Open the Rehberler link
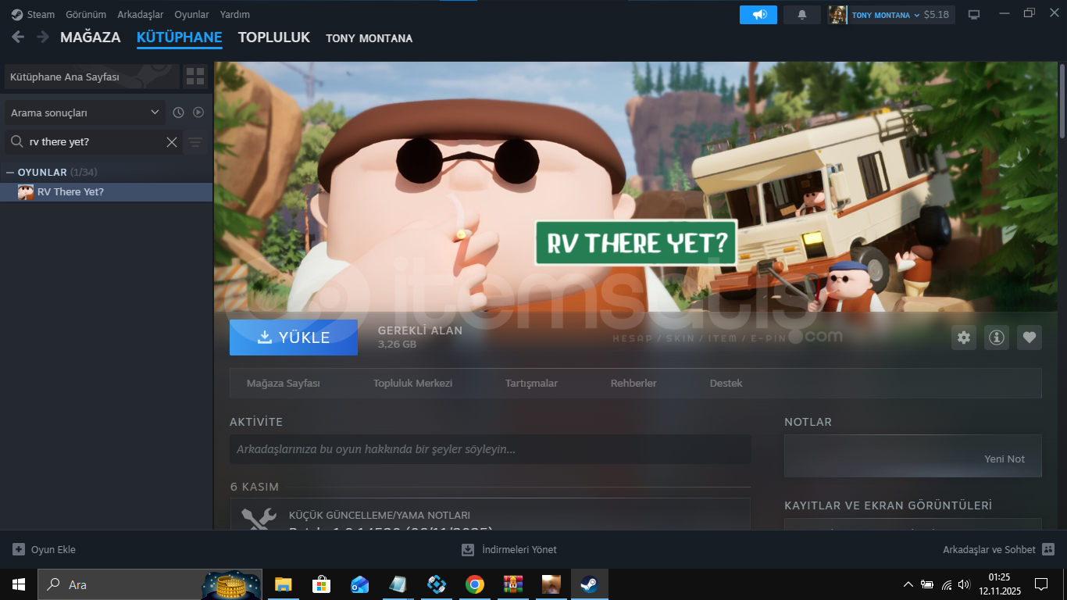Screen dimensions: 1067x600 (633, 384)
